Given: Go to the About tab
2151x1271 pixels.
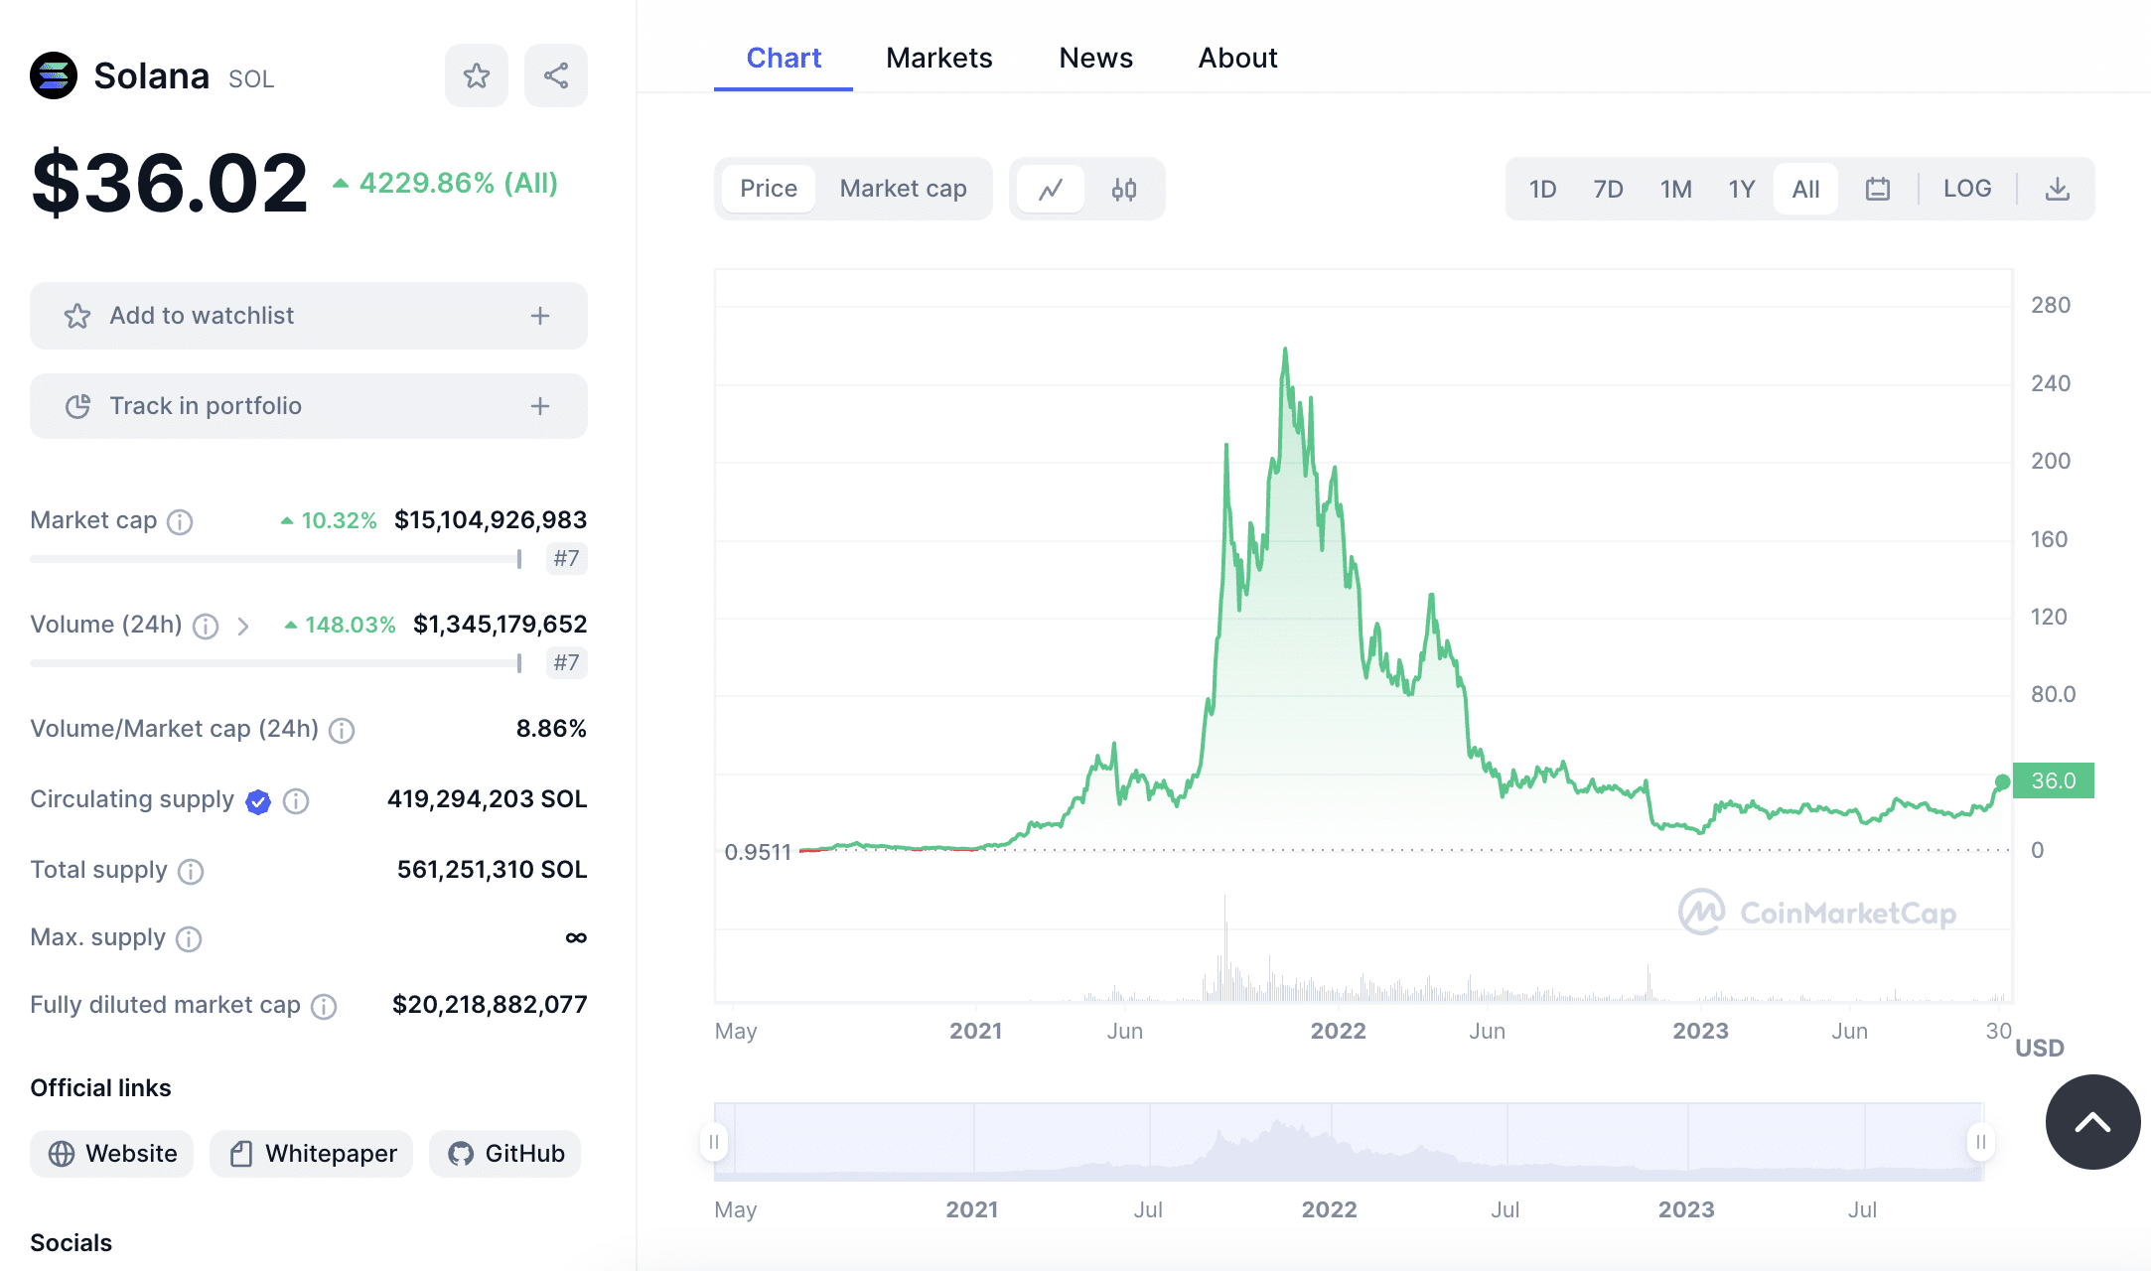Looking at the screenshot, I should point(1237,58).
